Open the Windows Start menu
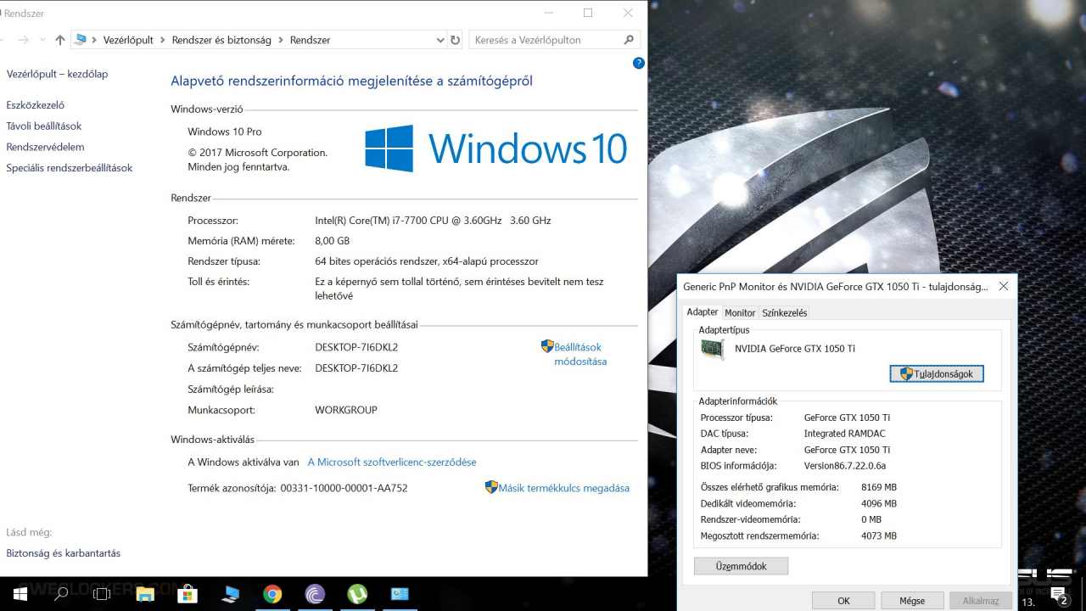The width and height of the screenshot is (1086, 611). pos(20,594)
